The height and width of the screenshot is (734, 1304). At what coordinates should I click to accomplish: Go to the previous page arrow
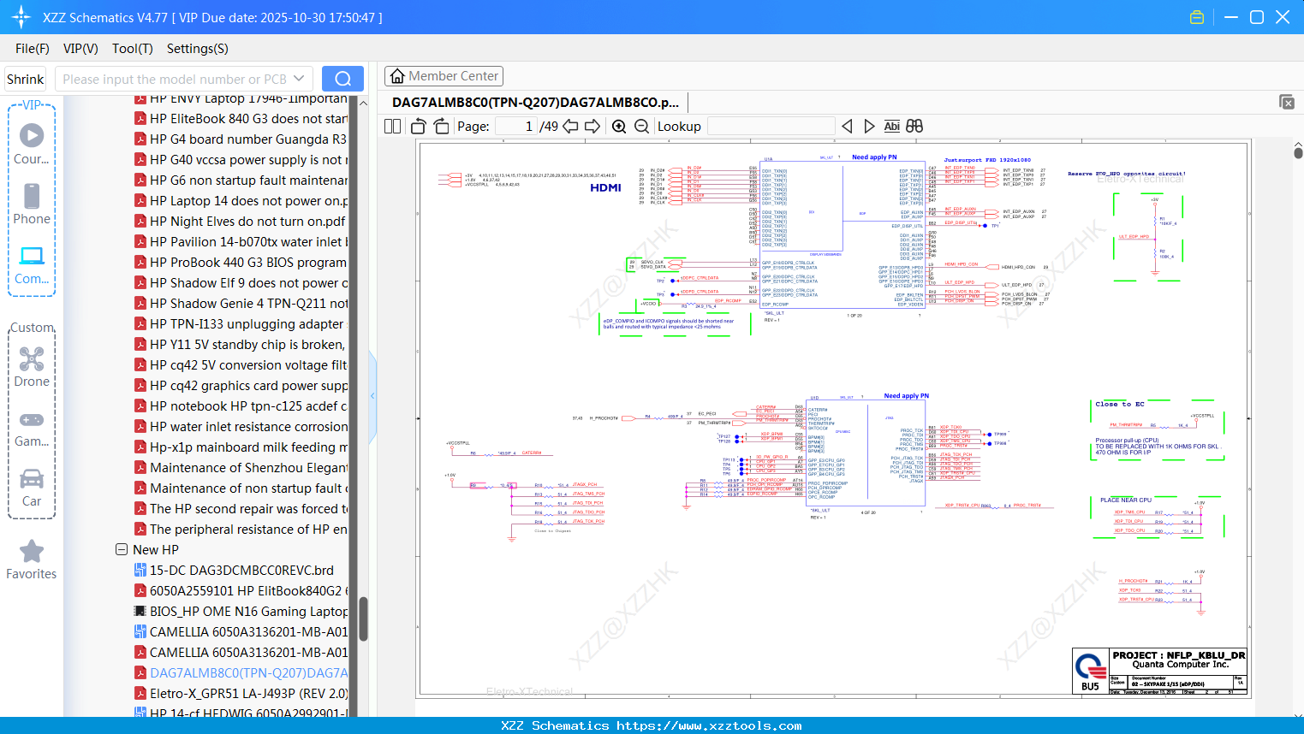pos(570,127)
